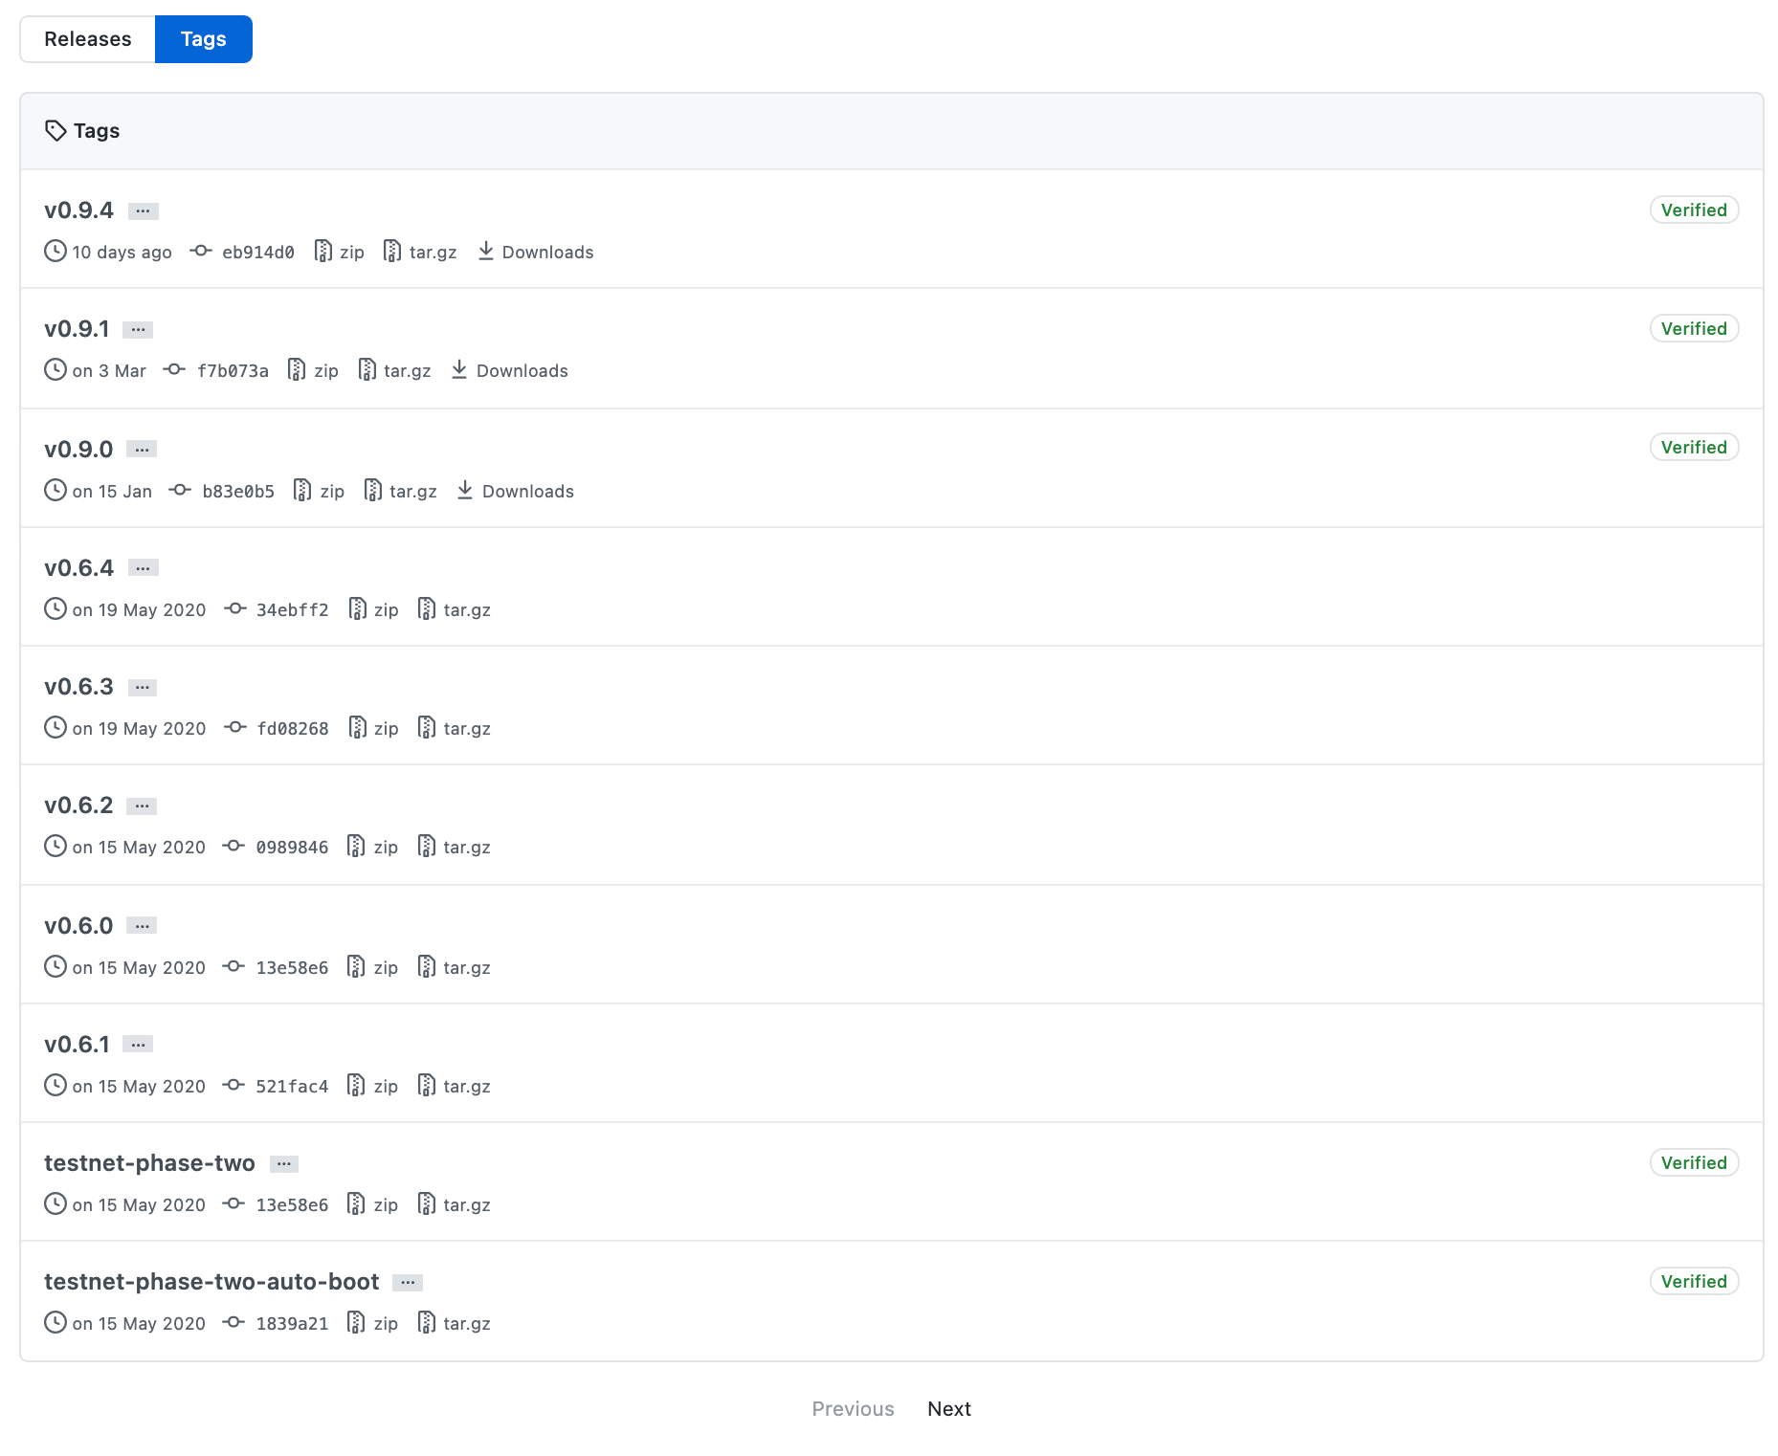Image resolution: width=1778 pixels, height=1456 pixels.
Task: Click tar.gz file icon for testnet-phase-two
Action: (x=427, y=1203)
